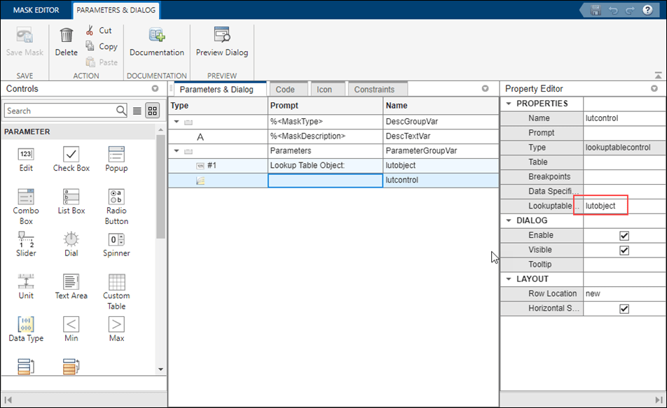Uncheck the Visible property checkbox
This screenshot has width=667, height=408.
coord(624,251)
